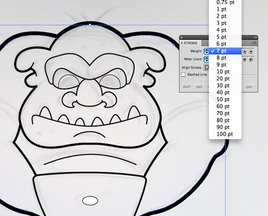Select the center Align Stroke icon
Viewport: 268px width, 216px height.
click(207, 67)
